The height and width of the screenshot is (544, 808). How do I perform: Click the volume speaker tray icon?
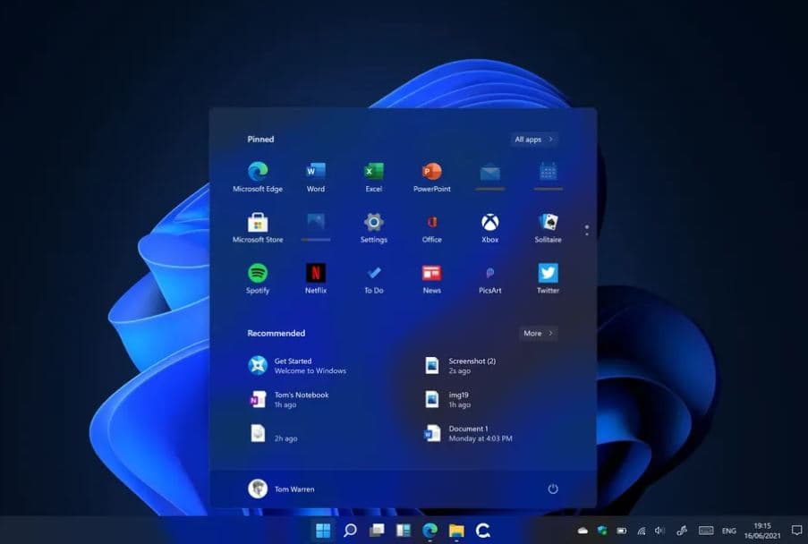coord(660,531)
